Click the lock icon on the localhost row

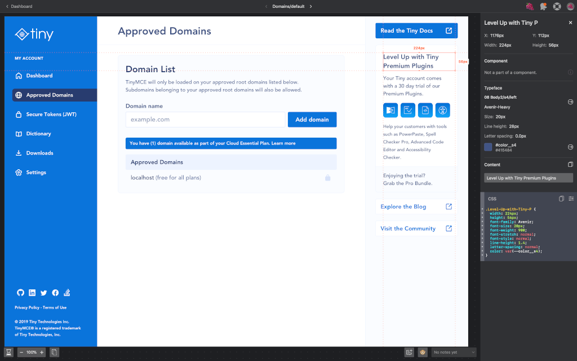(327, 178)
